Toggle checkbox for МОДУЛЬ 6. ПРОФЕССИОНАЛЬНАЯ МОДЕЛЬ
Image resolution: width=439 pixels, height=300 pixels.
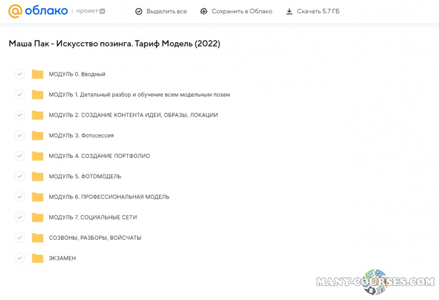tap(20, 197)
